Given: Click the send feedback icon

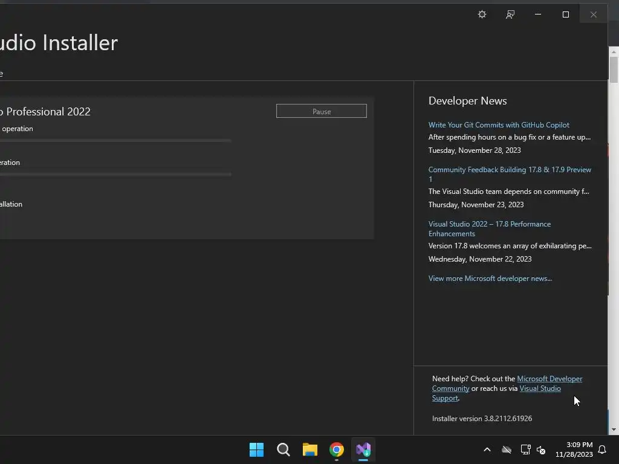Looking at the screenshot, I should pos(510,14).
